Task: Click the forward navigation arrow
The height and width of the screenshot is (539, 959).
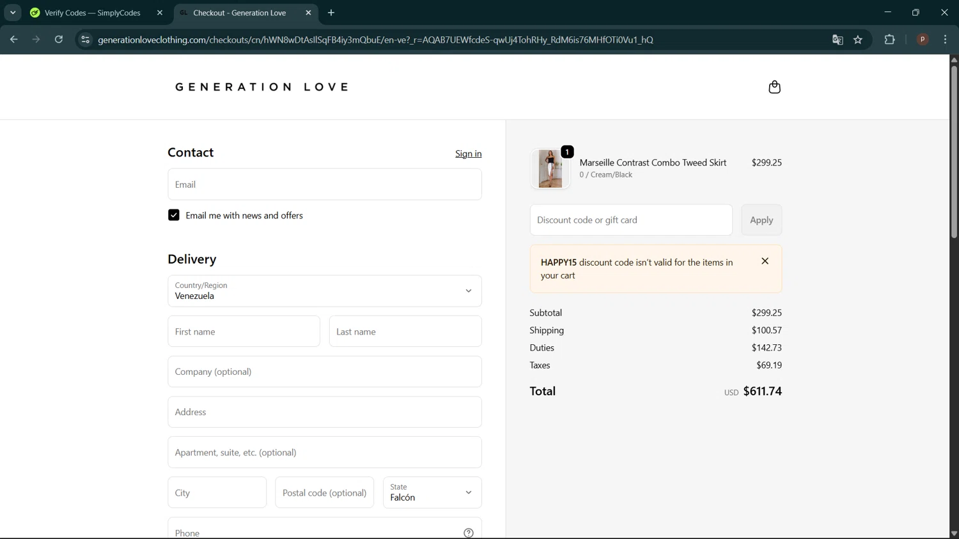Action: click(x=36, y=40)
